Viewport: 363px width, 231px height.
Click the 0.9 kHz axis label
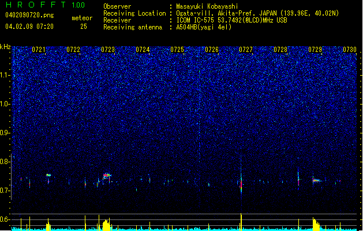(5, 132)
